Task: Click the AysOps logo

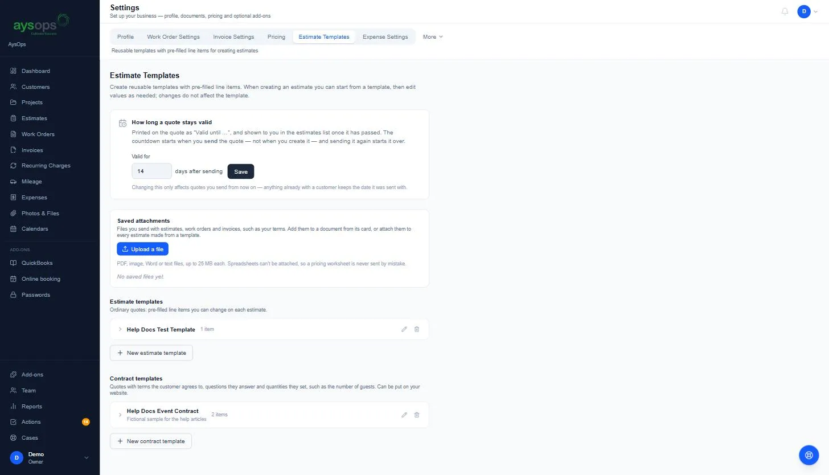Action: coord(40,24)
